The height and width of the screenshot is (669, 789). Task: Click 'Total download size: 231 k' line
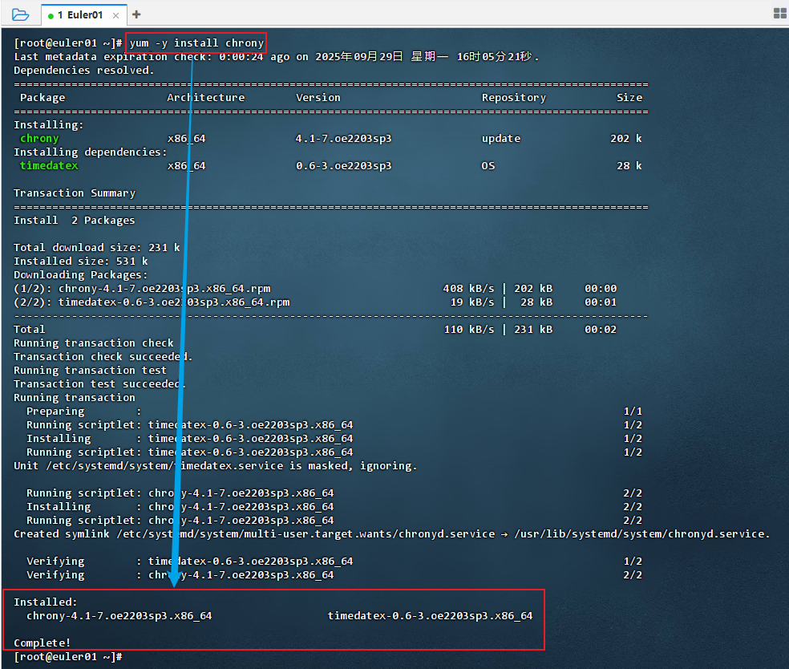[x=96, y=248]
